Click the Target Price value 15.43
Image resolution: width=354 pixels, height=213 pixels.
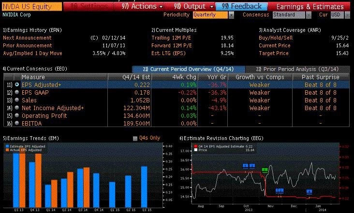(342, 54)
